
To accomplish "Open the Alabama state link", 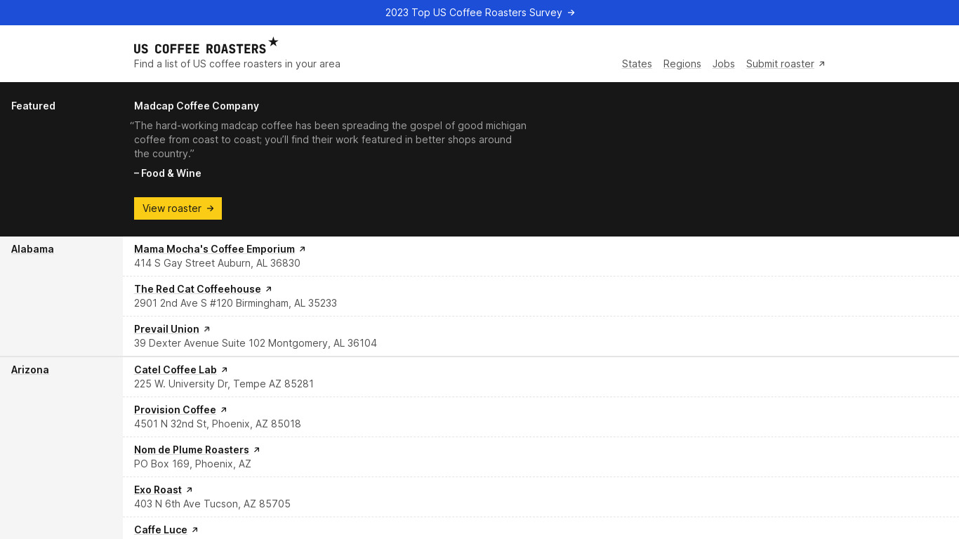I will pos(32,249).
